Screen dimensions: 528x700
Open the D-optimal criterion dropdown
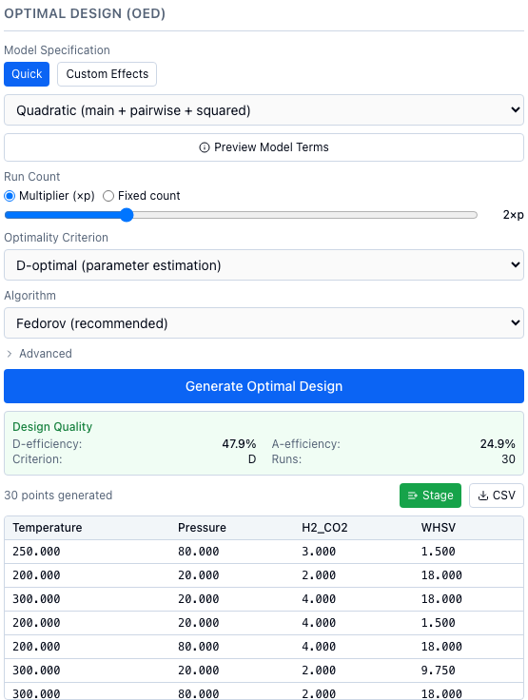click(x=264, y=265)
